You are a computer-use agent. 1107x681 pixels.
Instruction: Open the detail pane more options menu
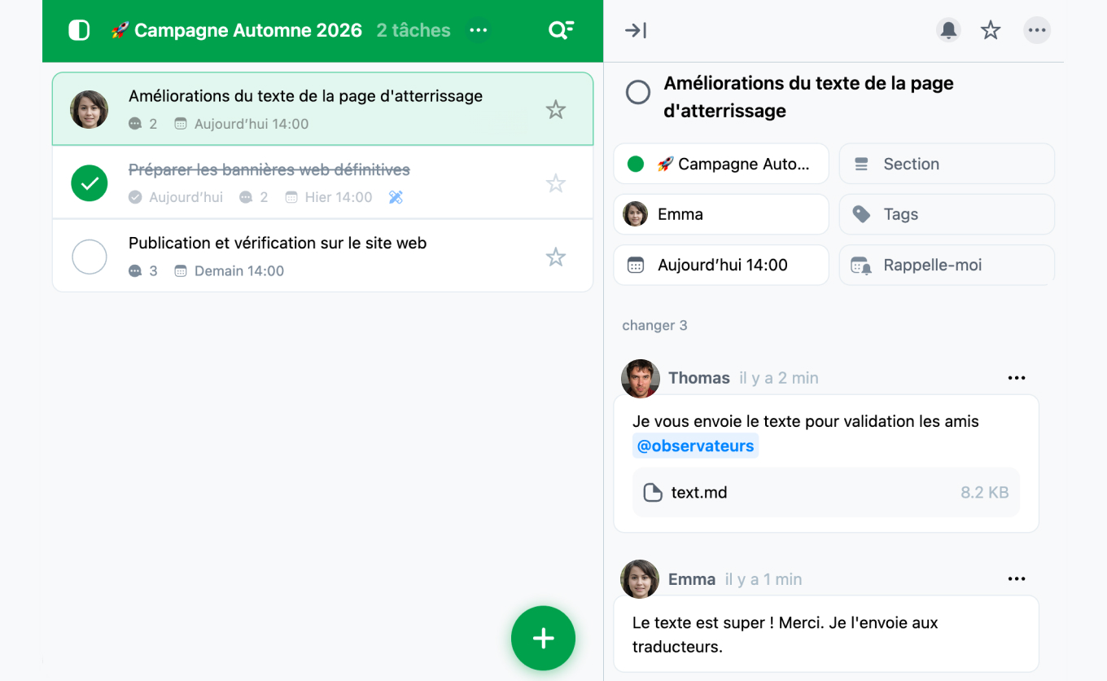click(1036, 31)
